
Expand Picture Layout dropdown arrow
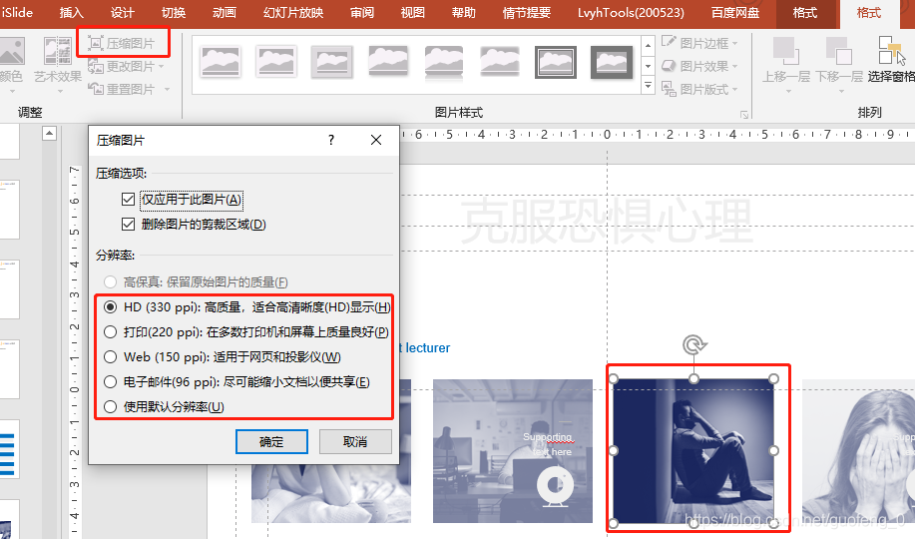coord(734,90)
